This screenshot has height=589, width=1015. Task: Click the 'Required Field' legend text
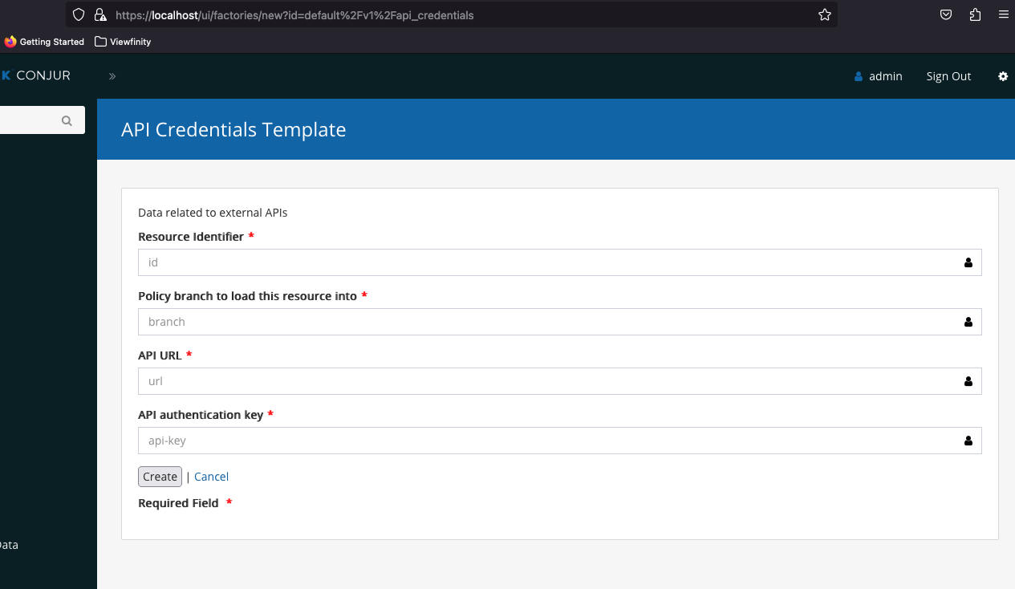pos(178,503)
